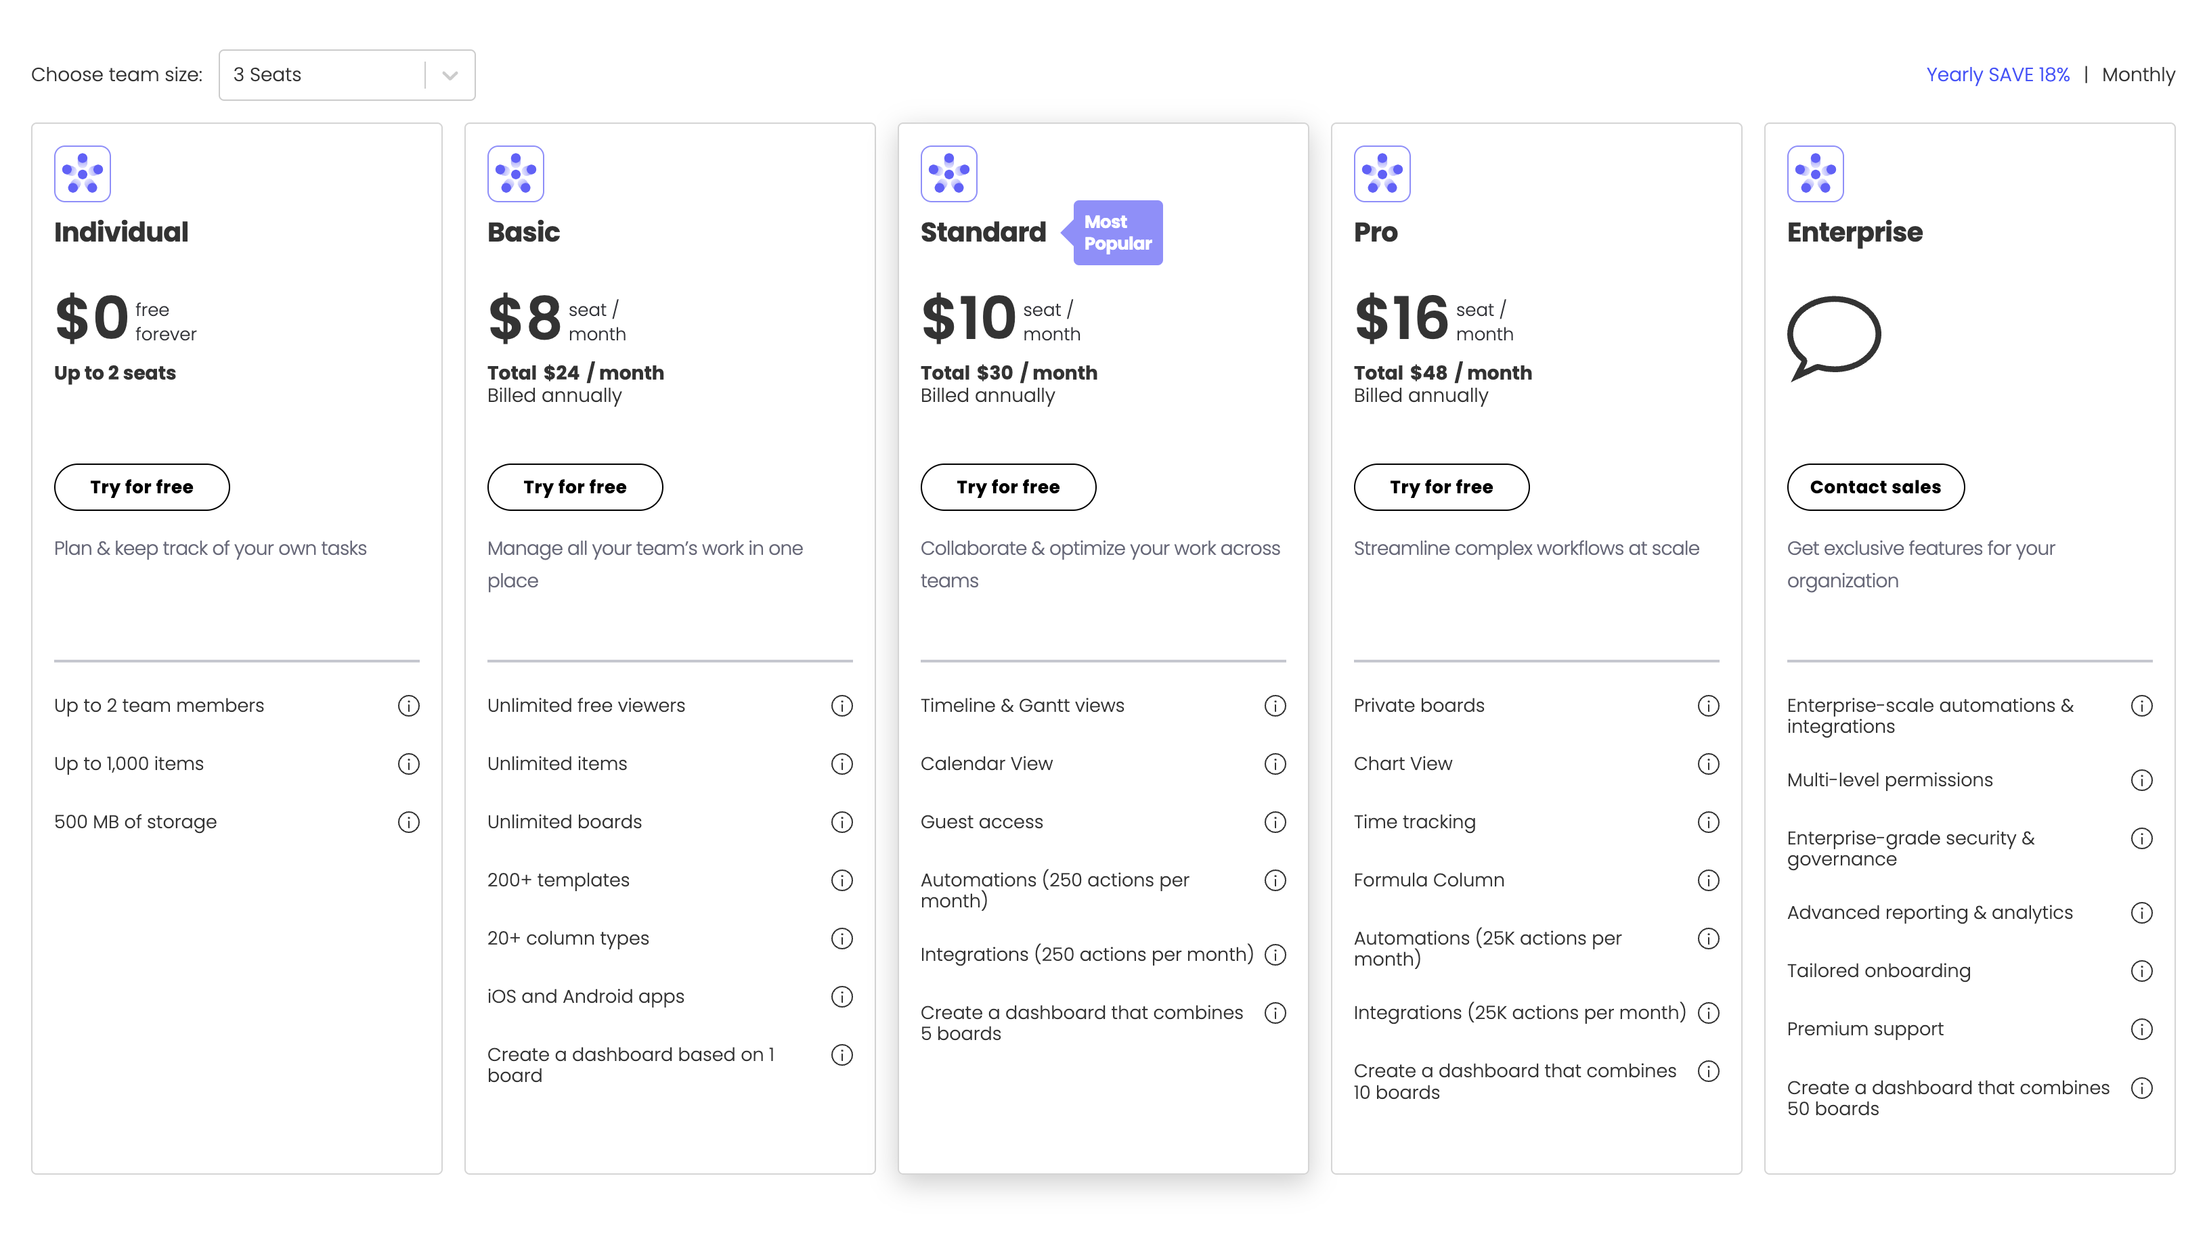
Task: Click Try for free on Pro plan
Action: point(1441,488)
